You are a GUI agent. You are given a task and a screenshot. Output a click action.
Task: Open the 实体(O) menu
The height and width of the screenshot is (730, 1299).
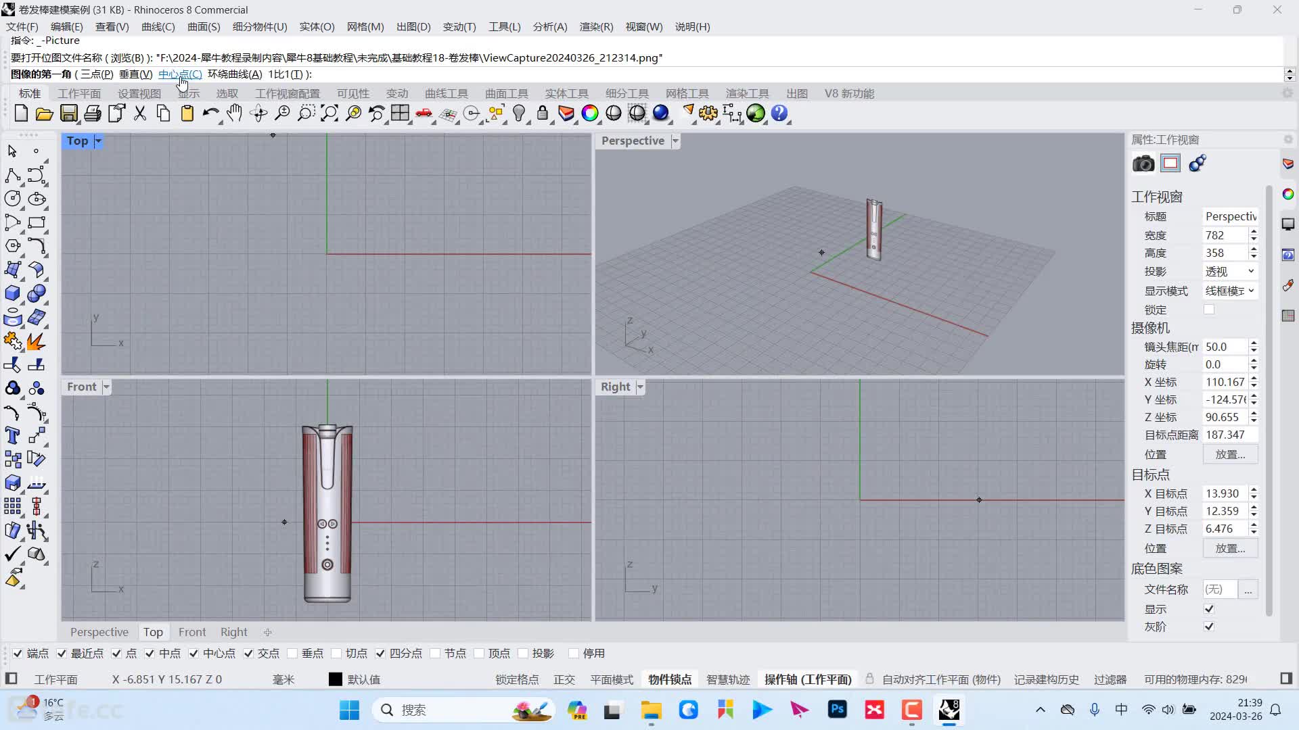coord(317,27)
